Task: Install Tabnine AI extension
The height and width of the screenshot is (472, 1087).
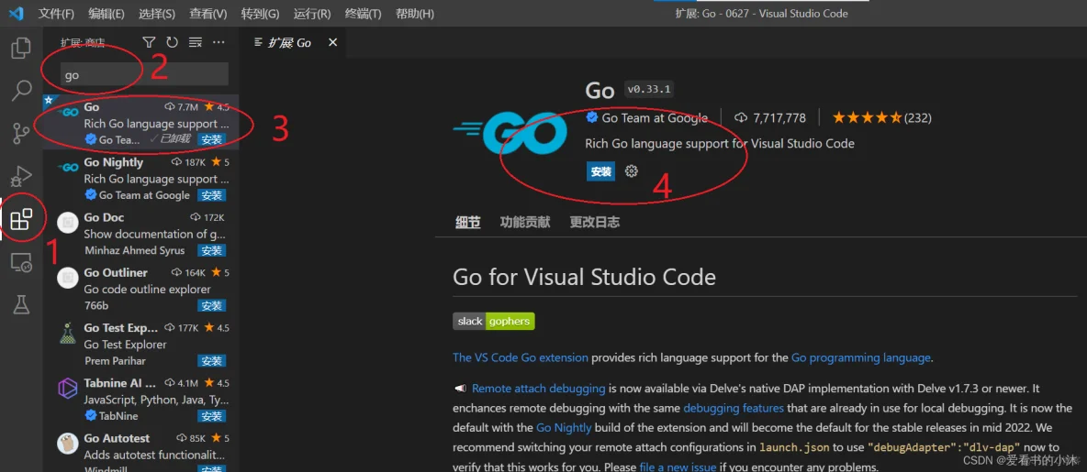Action: pos(212,416)
